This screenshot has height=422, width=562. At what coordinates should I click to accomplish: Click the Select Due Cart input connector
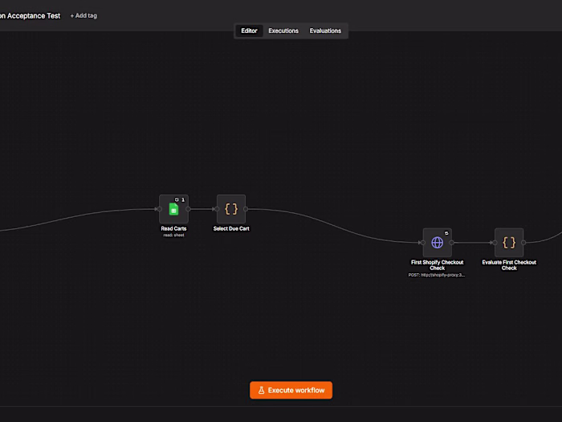(217, 209)
